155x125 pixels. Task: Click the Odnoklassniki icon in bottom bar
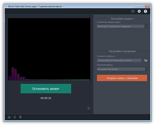(15, 117)
